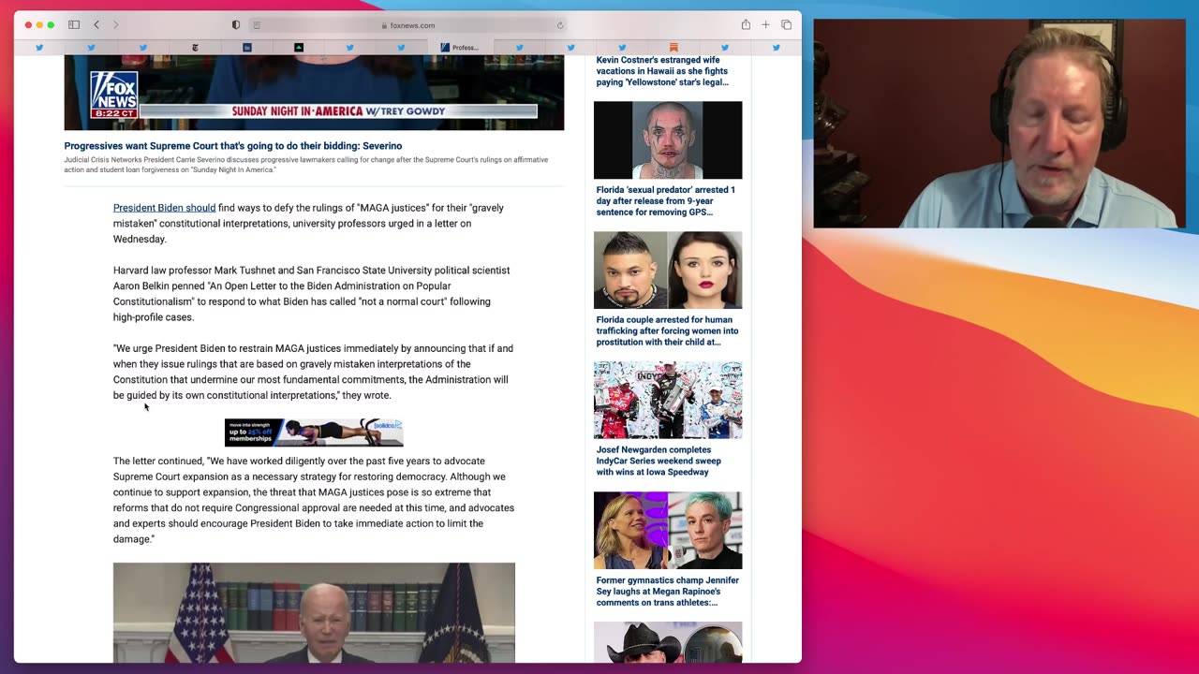Image resolution: width=1199 pixels, height=674 pixels.
Task: Click the 'Judicial Crisis Networks President' video caption
Action: (x=306, y=165)
